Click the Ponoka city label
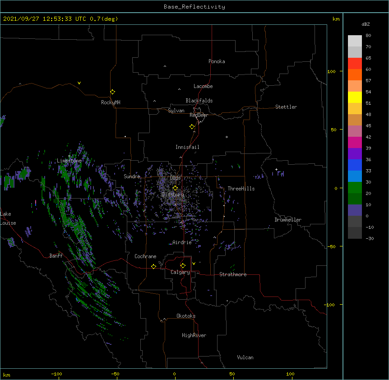The height and width of the screenshot is (380, 389). pyautogui.click(x=217, y=61)
